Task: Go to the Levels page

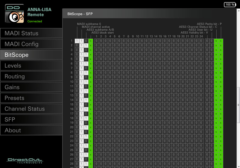Action: tap(31, 66)
